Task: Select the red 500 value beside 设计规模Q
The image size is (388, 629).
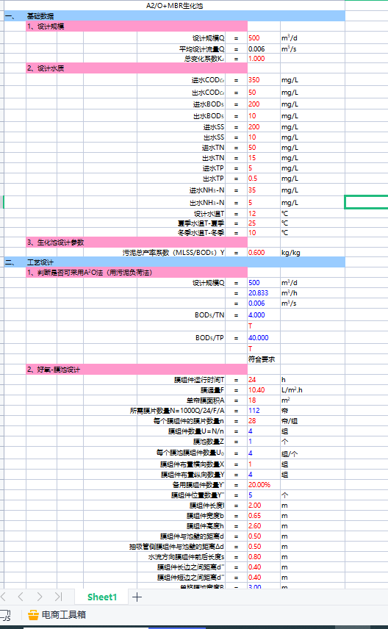Action: pos(264,38)
